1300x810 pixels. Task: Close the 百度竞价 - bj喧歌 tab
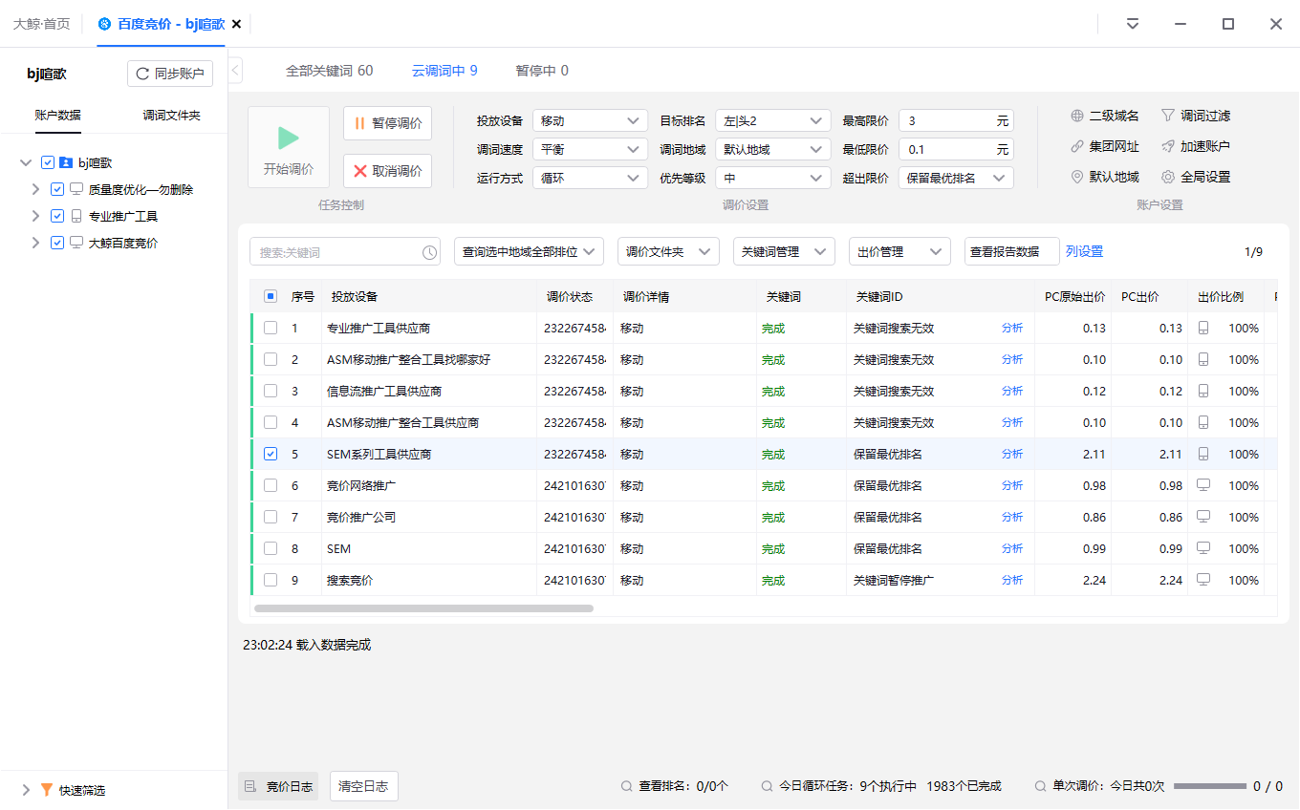pos(237,24)
